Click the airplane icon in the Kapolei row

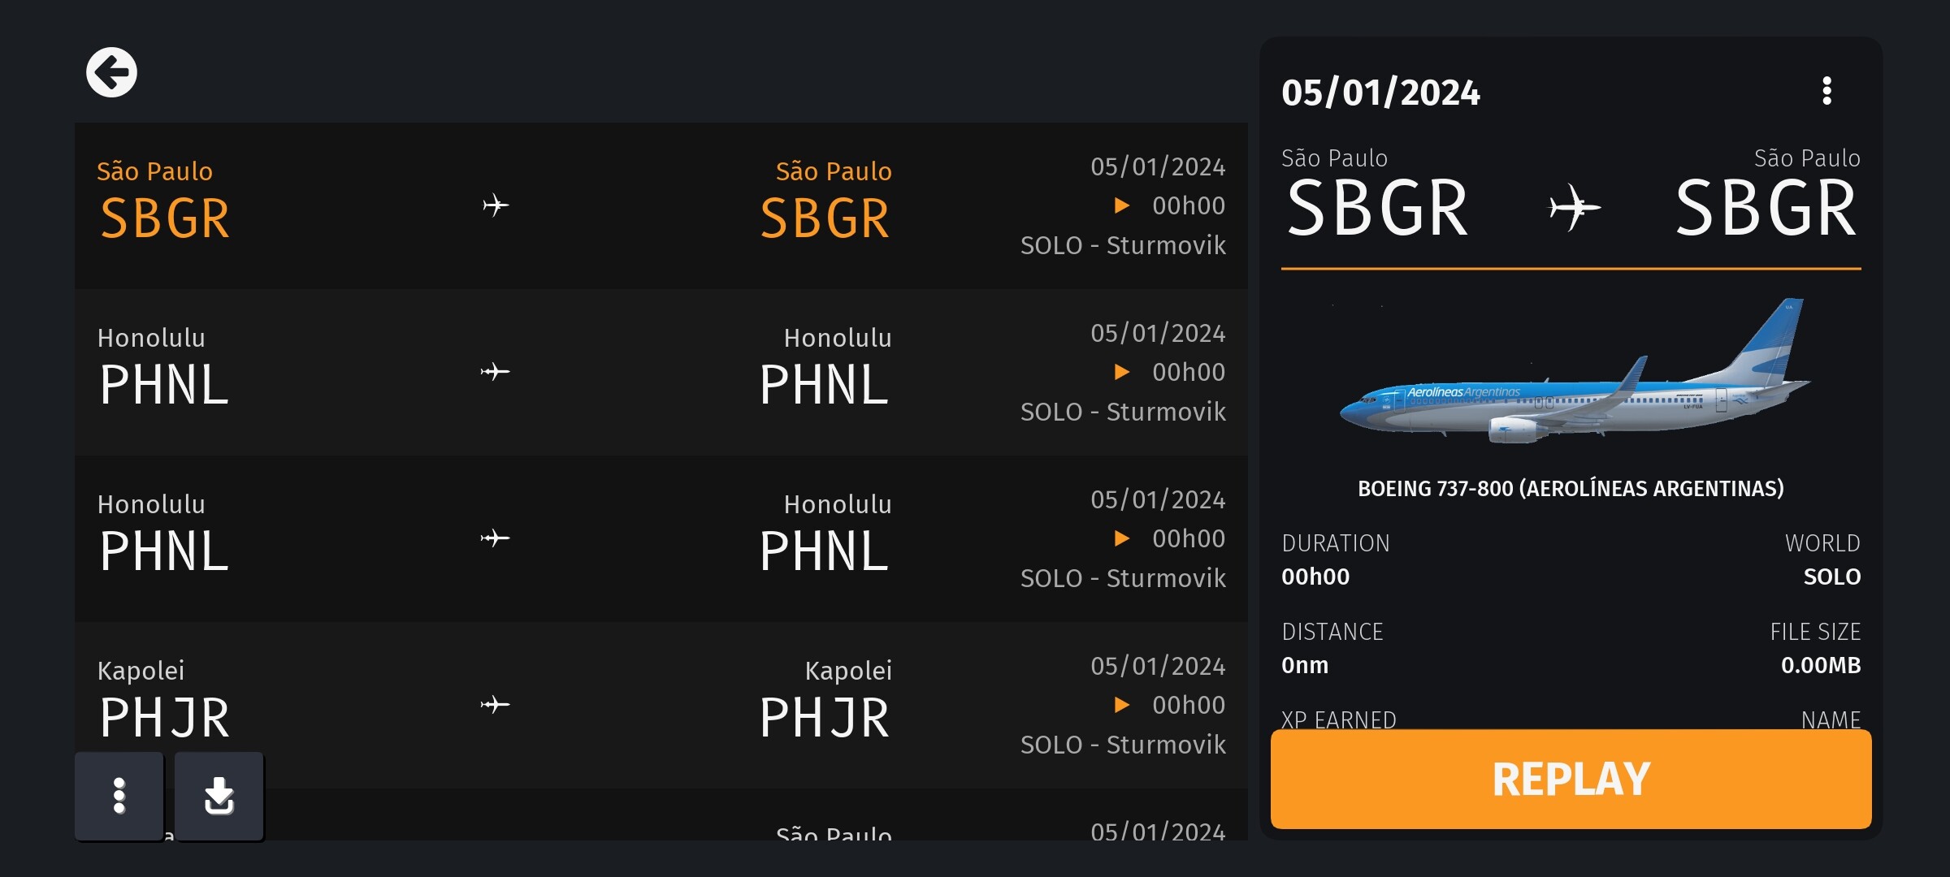[495, 705]
